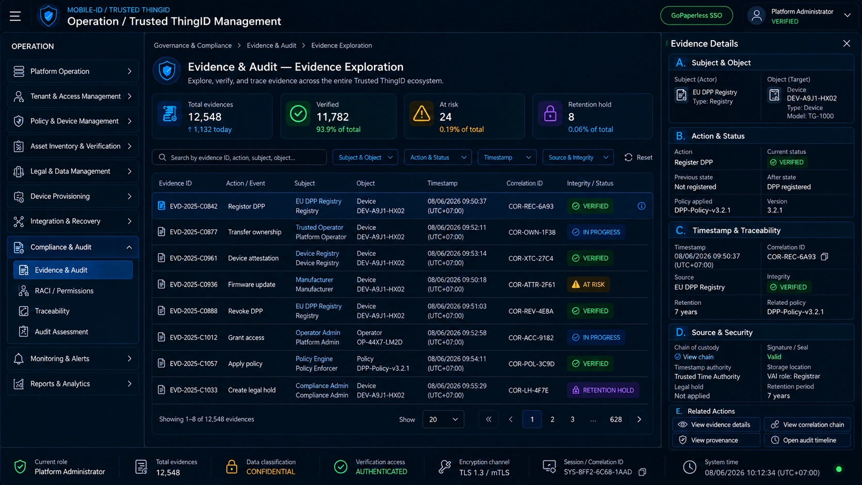Go to next page arrow in pagination
Image resolution: width=862 pixels, height=485 pixels.
pos(639,420)
